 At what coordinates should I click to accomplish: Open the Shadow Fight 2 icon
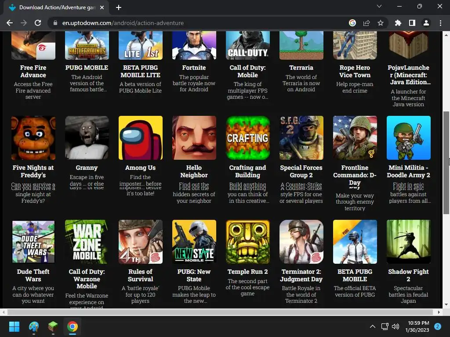409,242
